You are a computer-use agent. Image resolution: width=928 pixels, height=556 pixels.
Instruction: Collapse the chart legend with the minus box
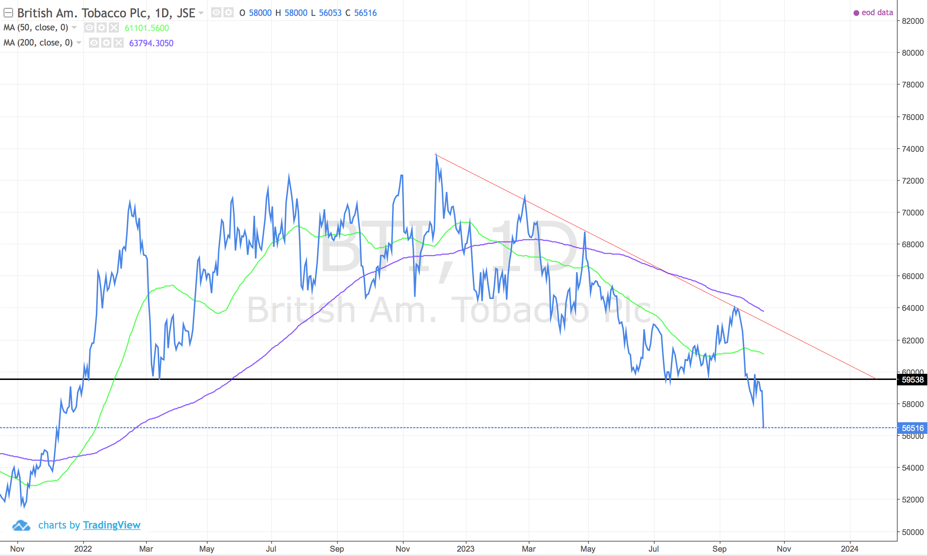pos(8,13)
